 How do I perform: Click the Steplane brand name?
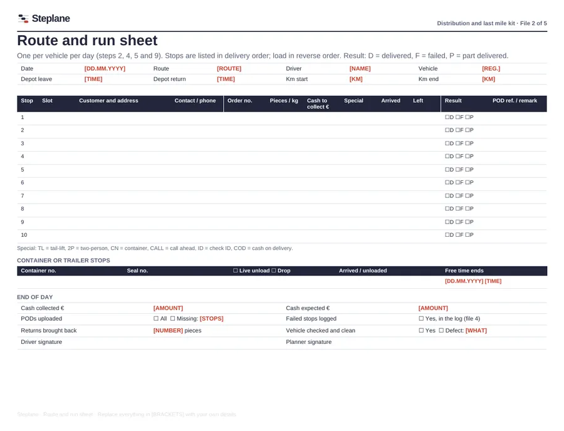coord(51,18)
